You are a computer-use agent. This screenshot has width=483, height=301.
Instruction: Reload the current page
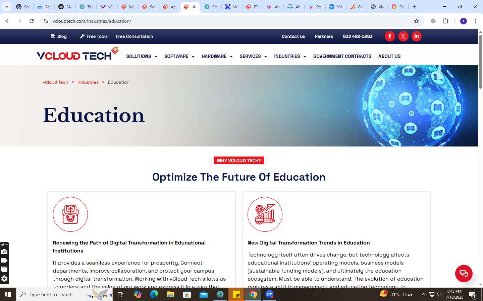tap(32, 21)
